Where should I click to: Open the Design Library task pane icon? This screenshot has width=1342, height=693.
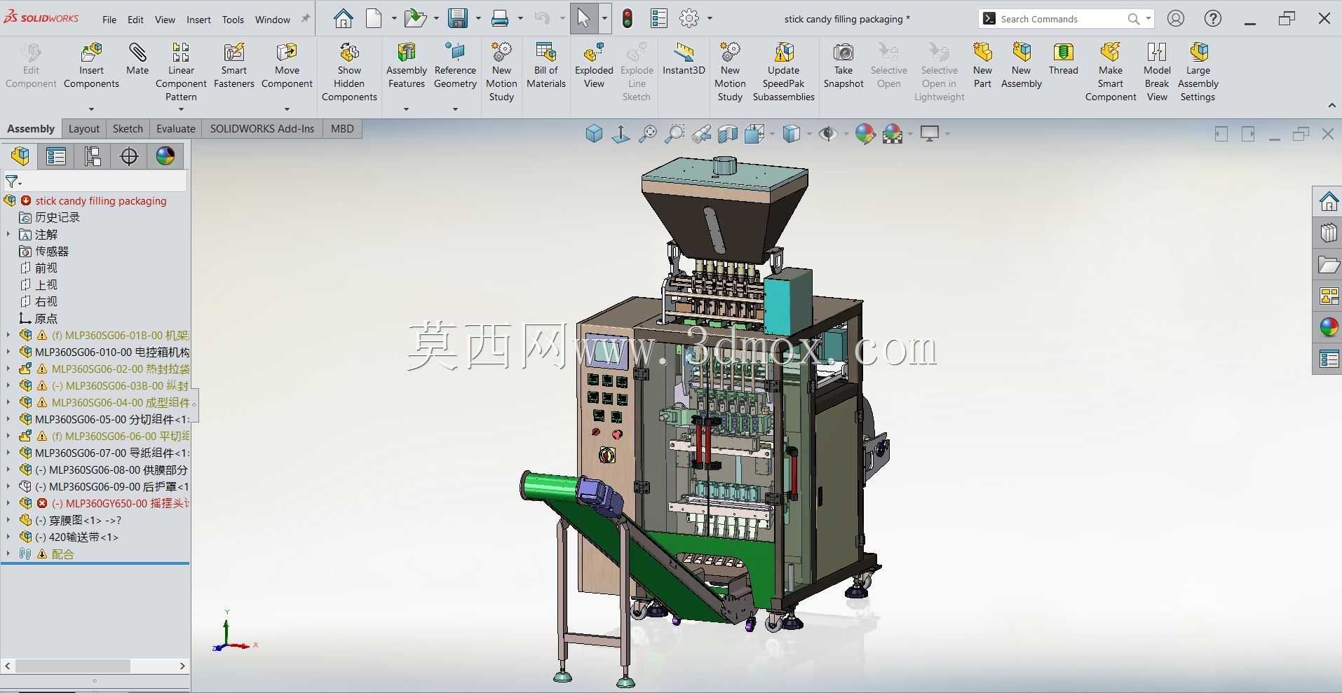[1328, 233]
